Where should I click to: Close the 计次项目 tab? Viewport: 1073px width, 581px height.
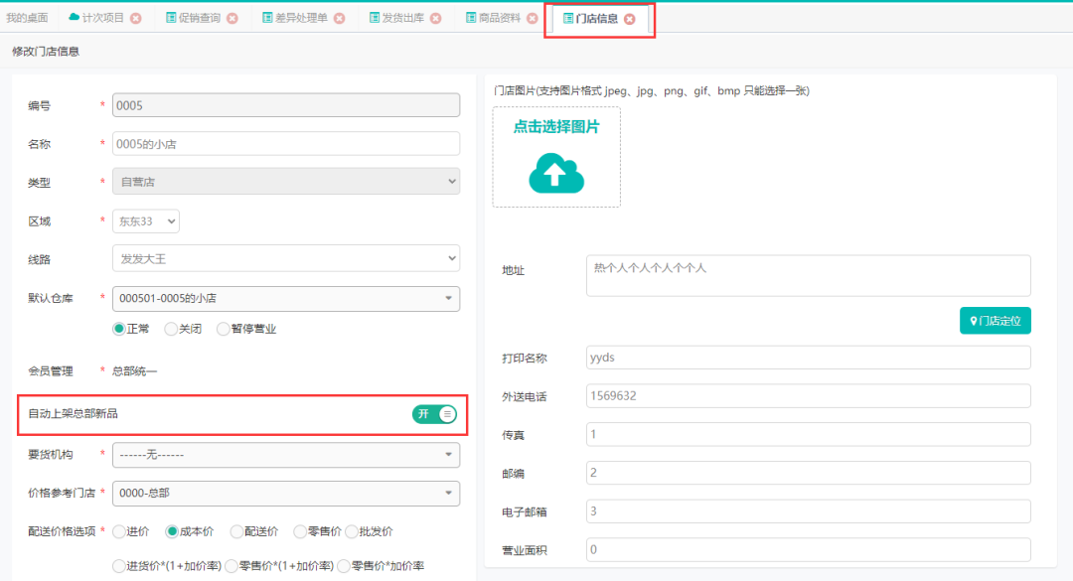pos(136,18)
